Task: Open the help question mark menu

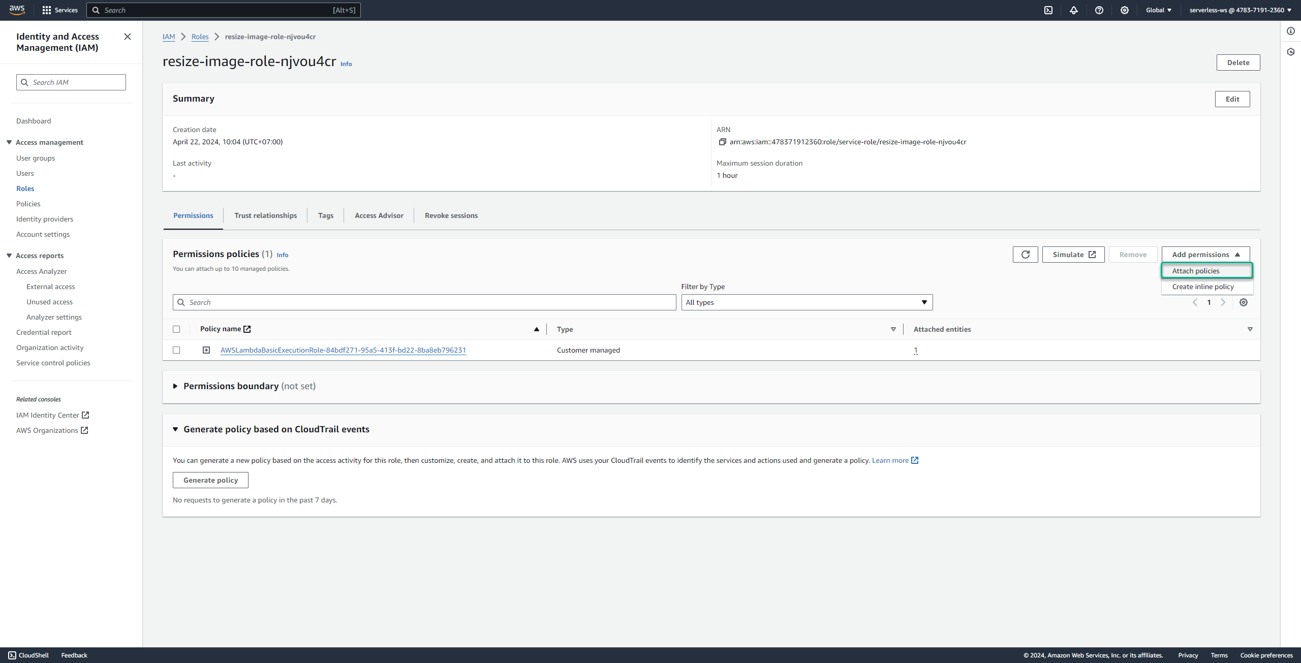Action: (1099, 10)
